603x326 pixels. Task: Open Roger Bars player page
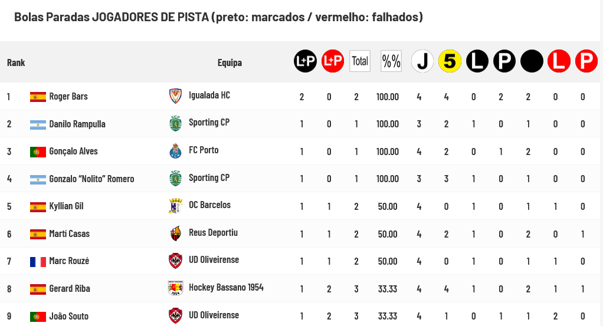[68, 96]
